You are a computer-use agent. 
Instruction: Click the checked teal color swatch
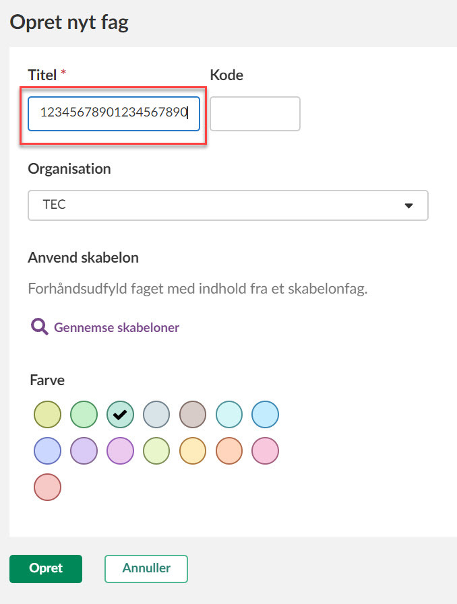[x=121, y=415]
